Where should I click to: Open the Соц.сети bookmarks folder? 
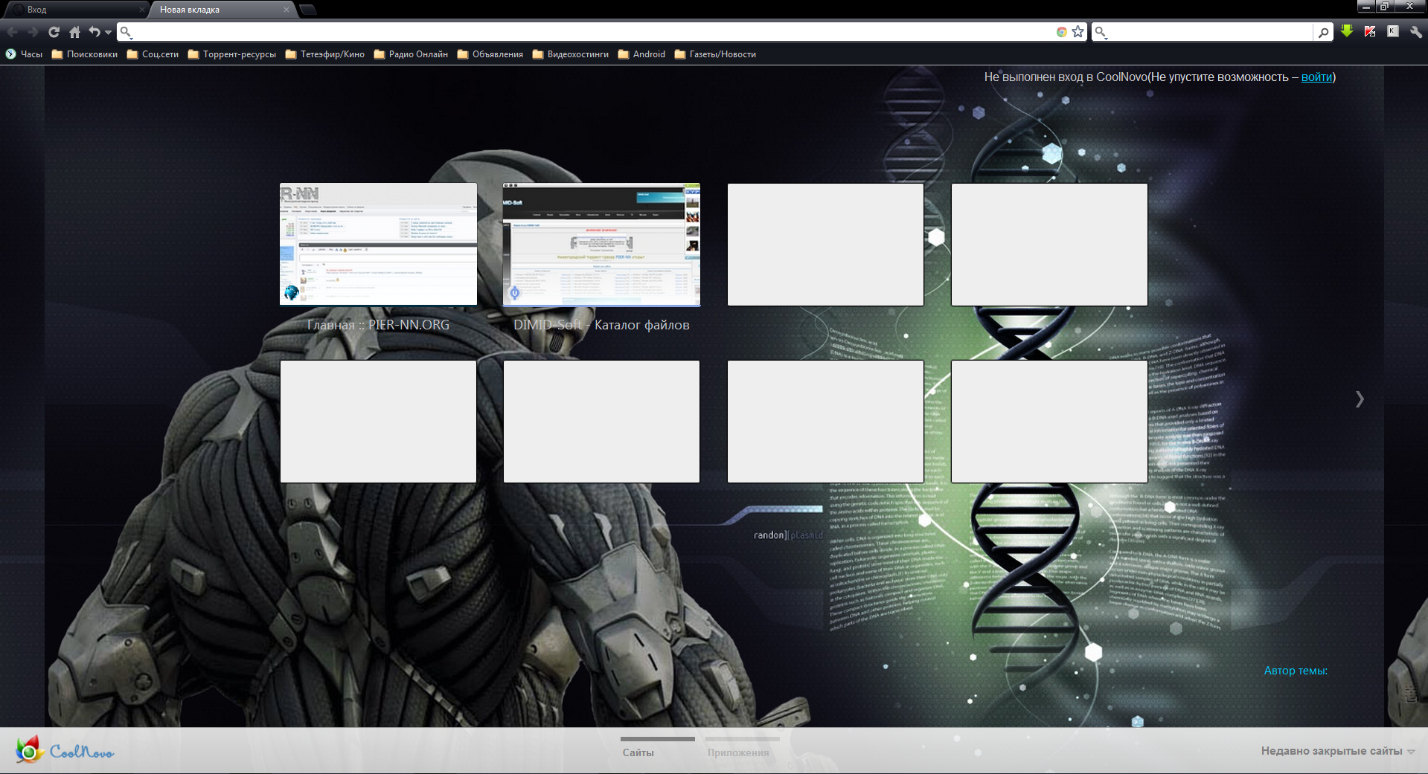(153, 54)
